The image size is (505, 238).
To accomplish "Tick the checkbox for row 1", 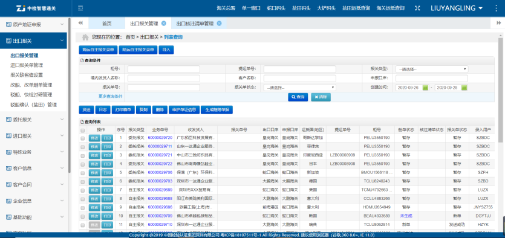I will pos(83,138).
